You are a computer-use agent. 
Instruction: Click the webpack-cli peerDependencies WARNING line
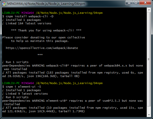[73, 66]
